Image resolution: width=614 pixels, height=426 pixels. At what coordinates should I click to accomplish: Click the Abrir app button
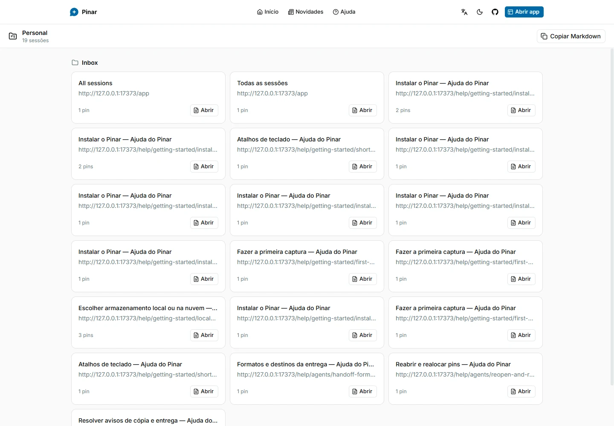click(x=524, y=12)
